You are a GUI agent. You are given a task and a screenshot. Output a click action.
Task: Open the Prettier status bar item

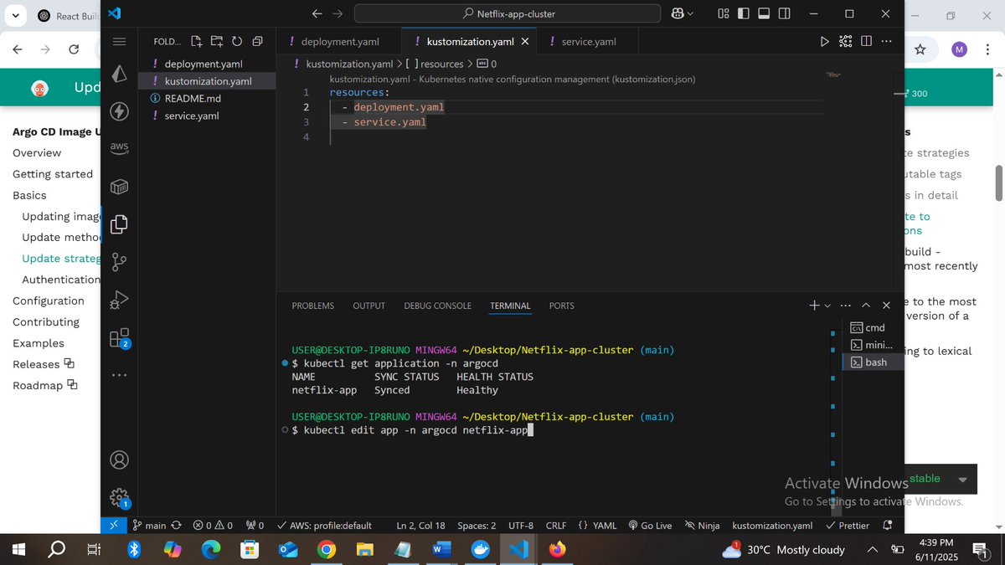click(848, 526)
